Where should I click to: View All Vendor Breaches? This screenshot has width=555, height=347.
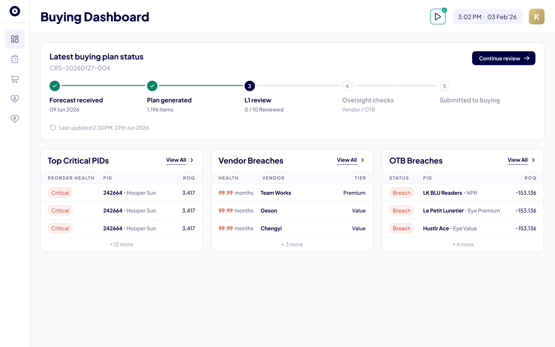coord(347,160)
